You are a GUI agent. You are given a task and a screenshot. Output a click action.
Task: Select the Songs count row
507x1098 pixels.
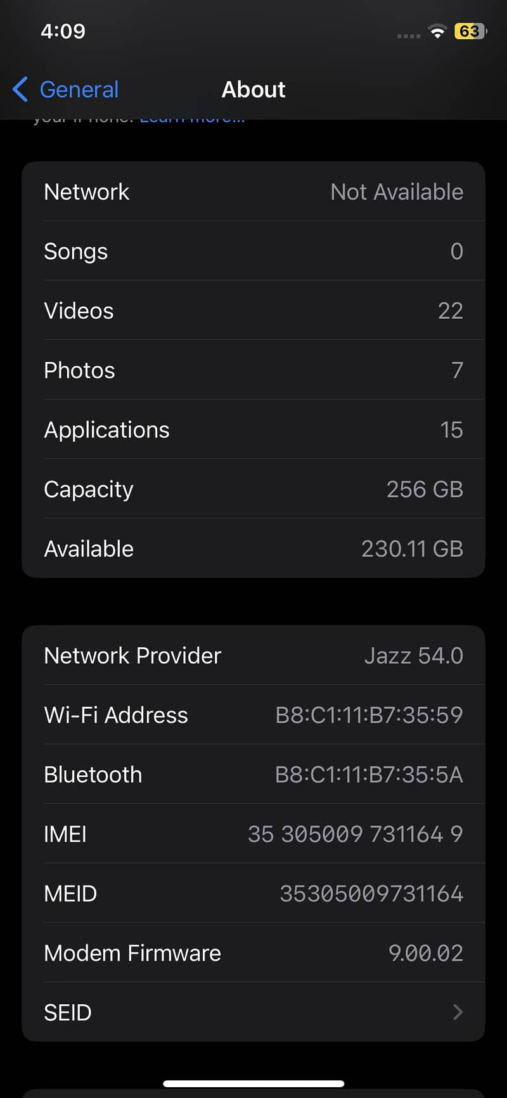(253, 251)
